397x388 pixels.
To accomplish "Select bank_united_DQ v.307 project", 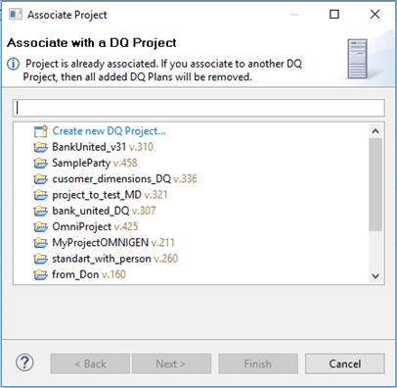I will [104, 211].
